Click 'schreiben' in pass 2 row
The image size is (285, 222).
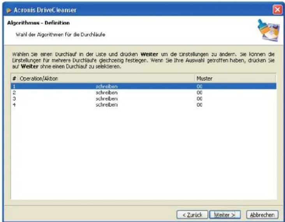point(107,93)
